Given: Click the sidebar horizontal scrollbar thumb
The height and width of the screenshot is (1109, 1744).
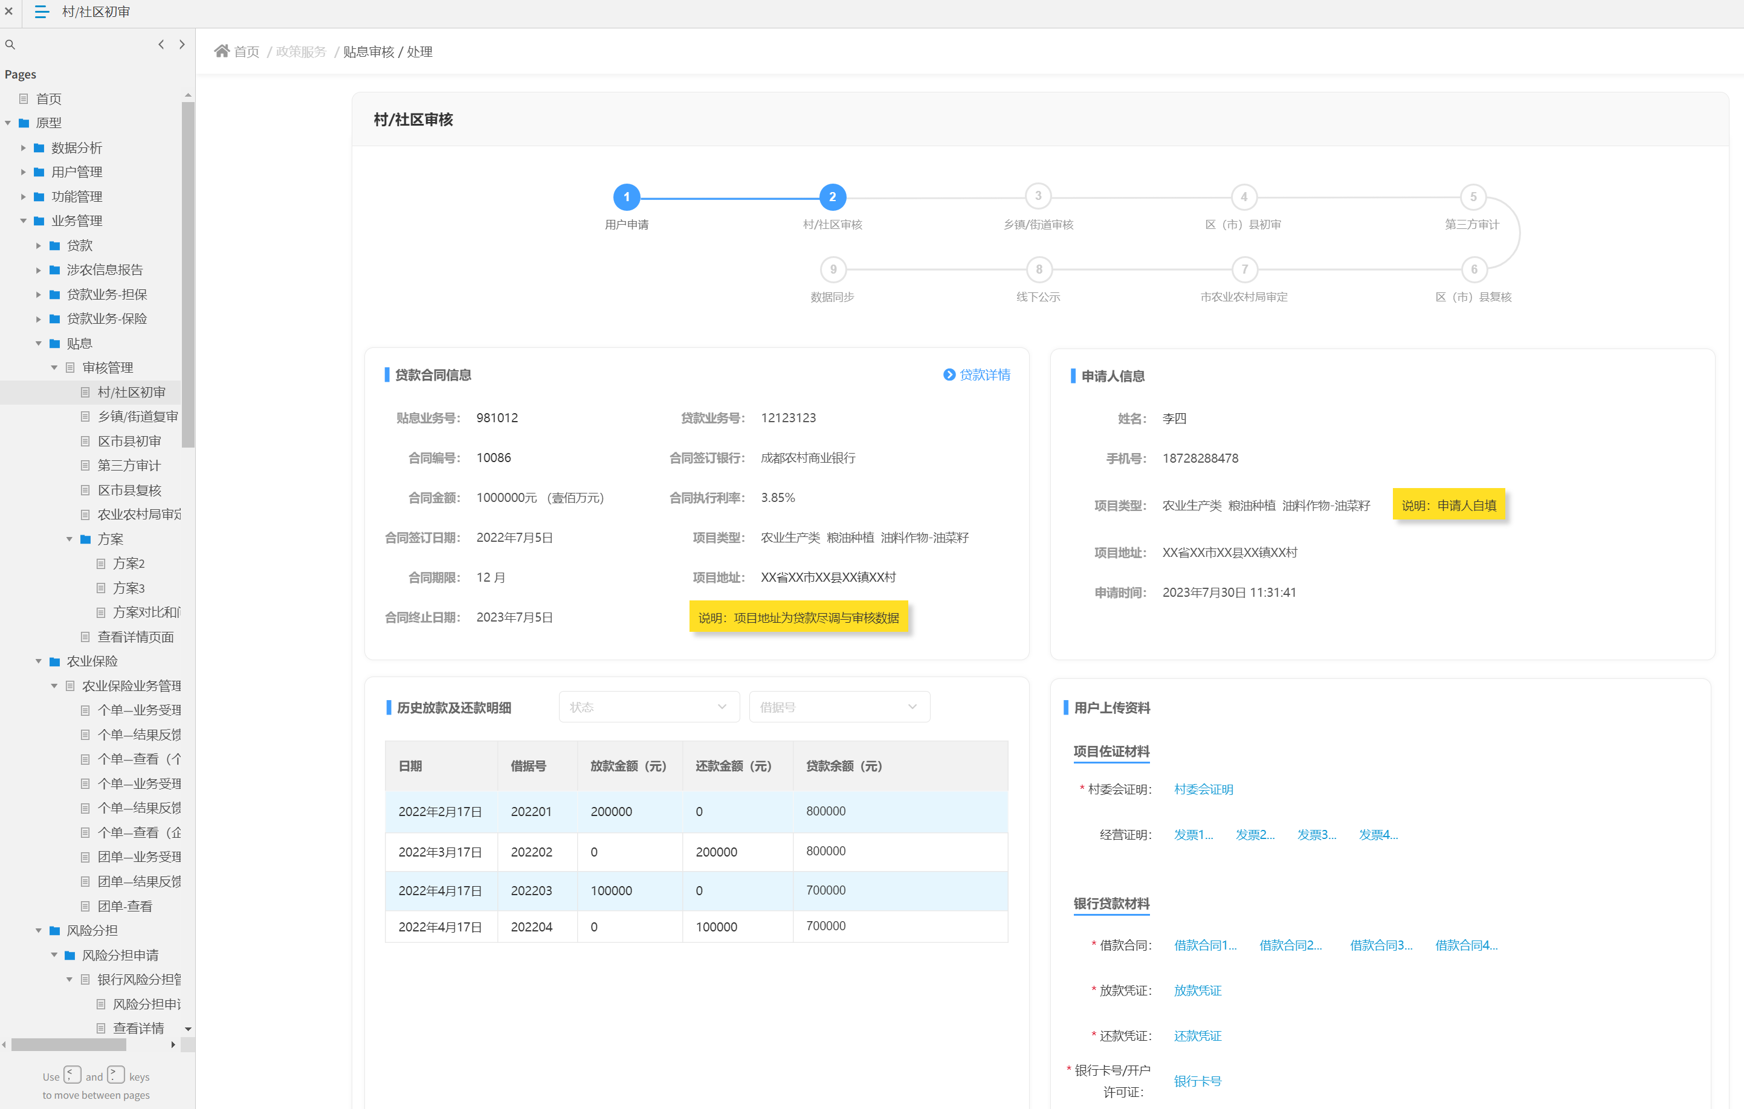Looking at the screenshot, I should (69, 1044).
